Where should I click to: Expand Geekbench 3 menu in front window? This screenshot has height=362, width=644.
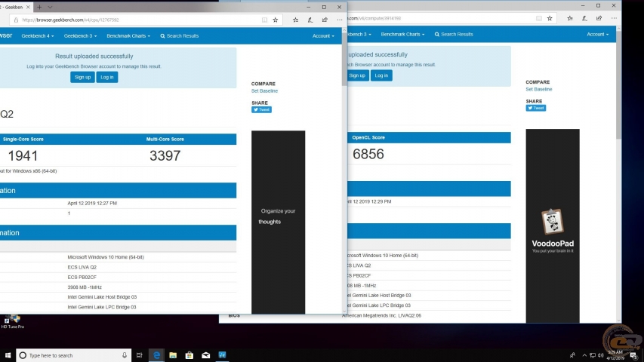point(80,36)
